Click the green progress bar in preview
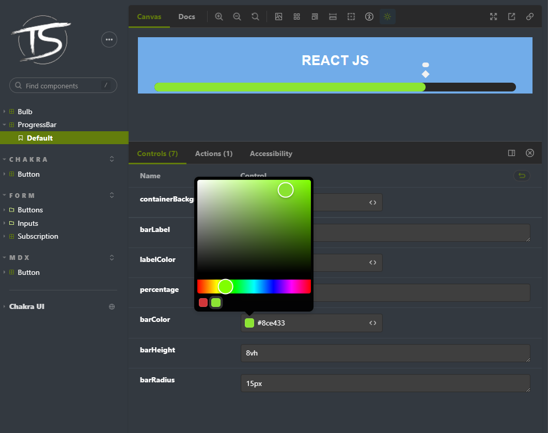The width and height of the screenshot is (548, 433). [290, 87]
